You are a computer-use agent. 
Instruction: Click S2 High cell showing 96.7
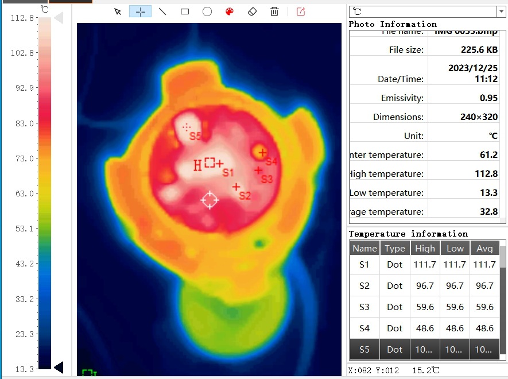425,285
